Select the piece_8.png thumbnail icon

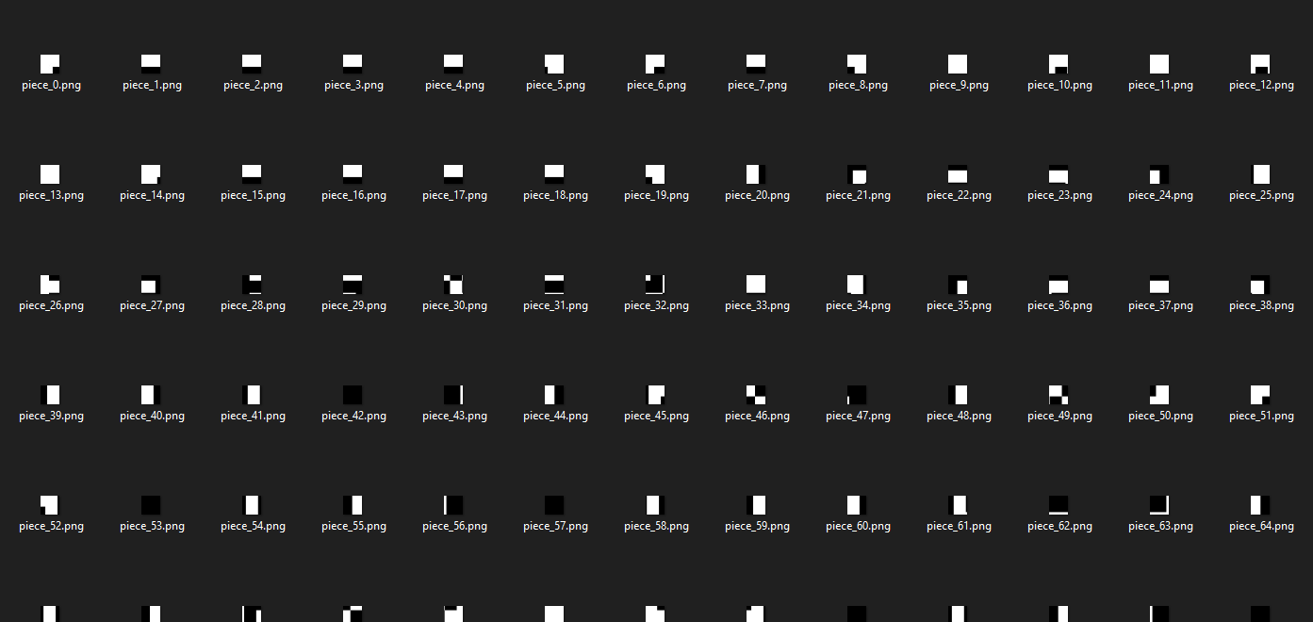click(x=858, y=64)
